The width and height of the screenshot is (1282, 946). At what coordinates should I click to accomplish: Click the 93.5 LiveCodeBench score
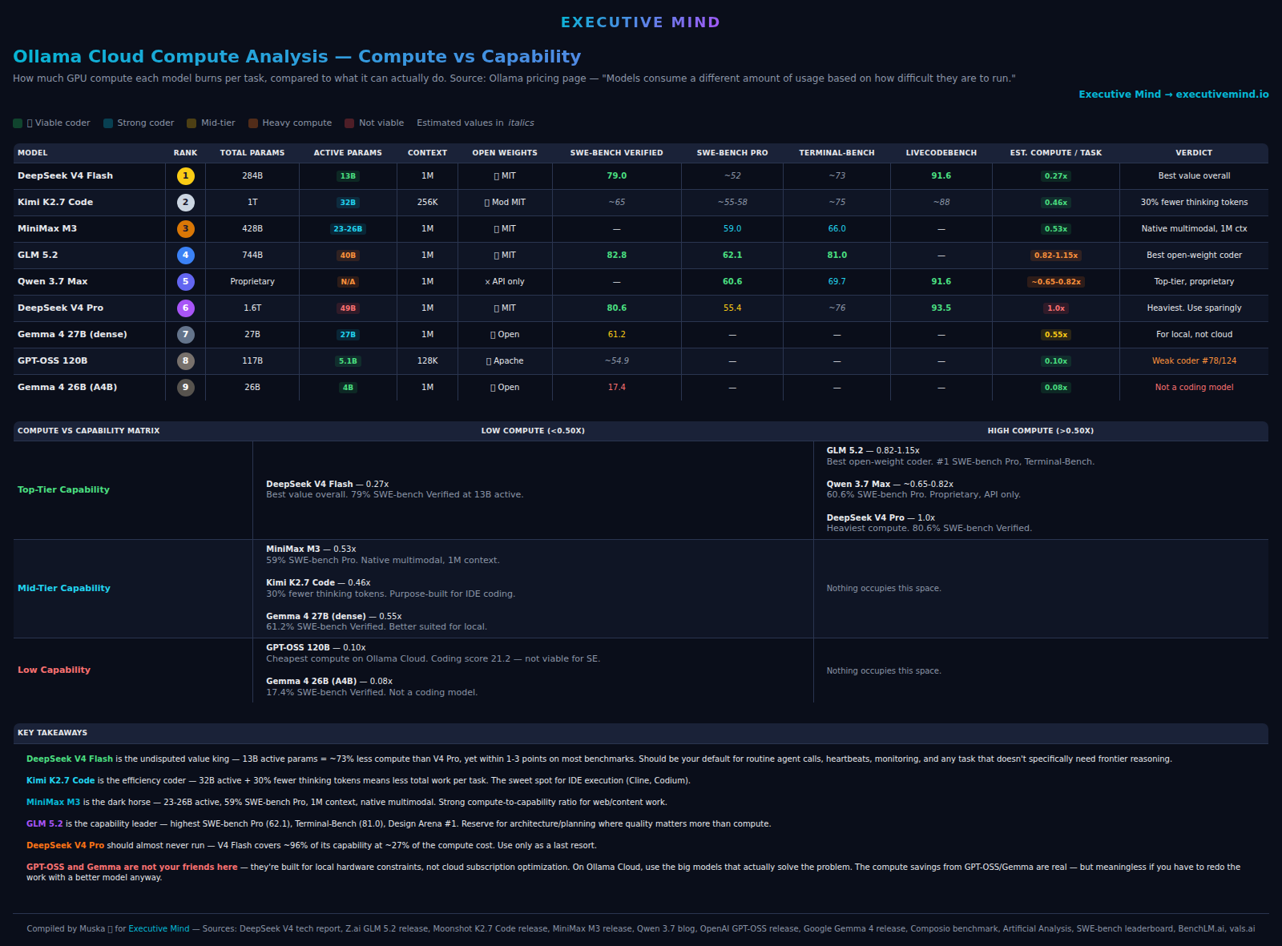pyautogui.click(x=941, y=308)
